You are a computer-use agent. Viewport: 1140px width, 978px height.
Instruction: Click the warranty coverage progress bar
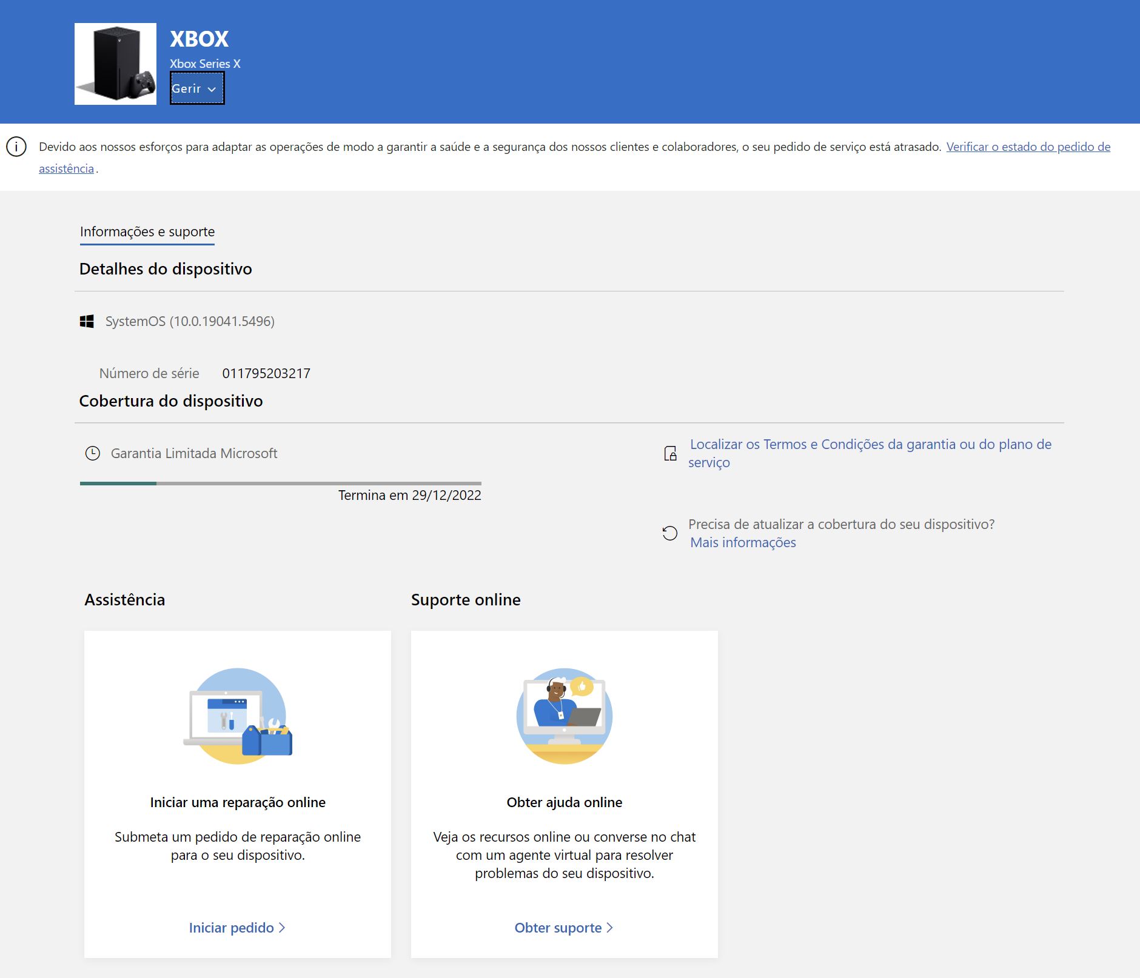coord(281,483)
